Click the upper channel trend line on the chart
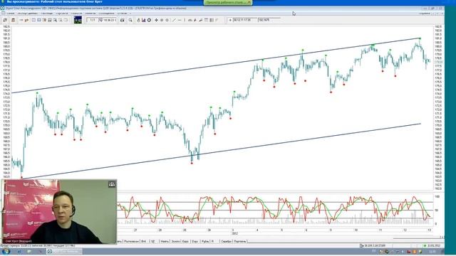The width and height of the screenshot is (456, 256). (x=215, y=66)
